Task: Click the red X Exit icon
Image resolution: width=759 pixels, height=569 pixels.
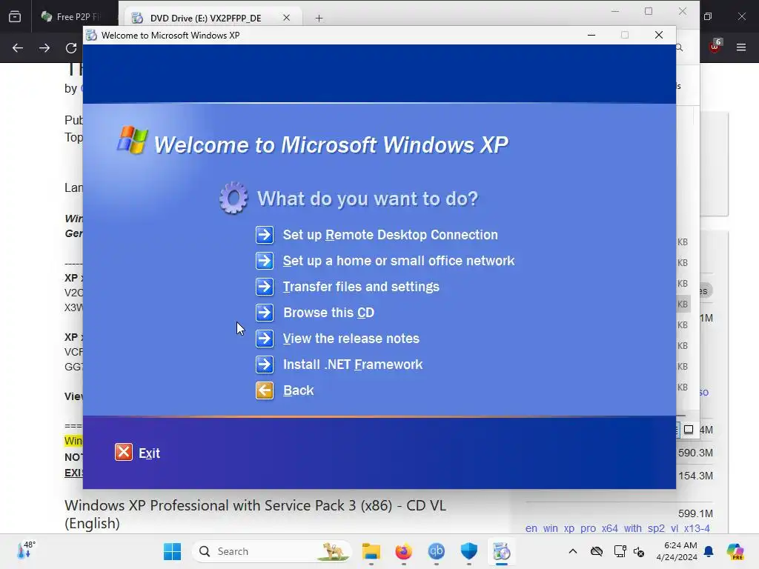Action: pyautogui.click(x=124, y=453)
